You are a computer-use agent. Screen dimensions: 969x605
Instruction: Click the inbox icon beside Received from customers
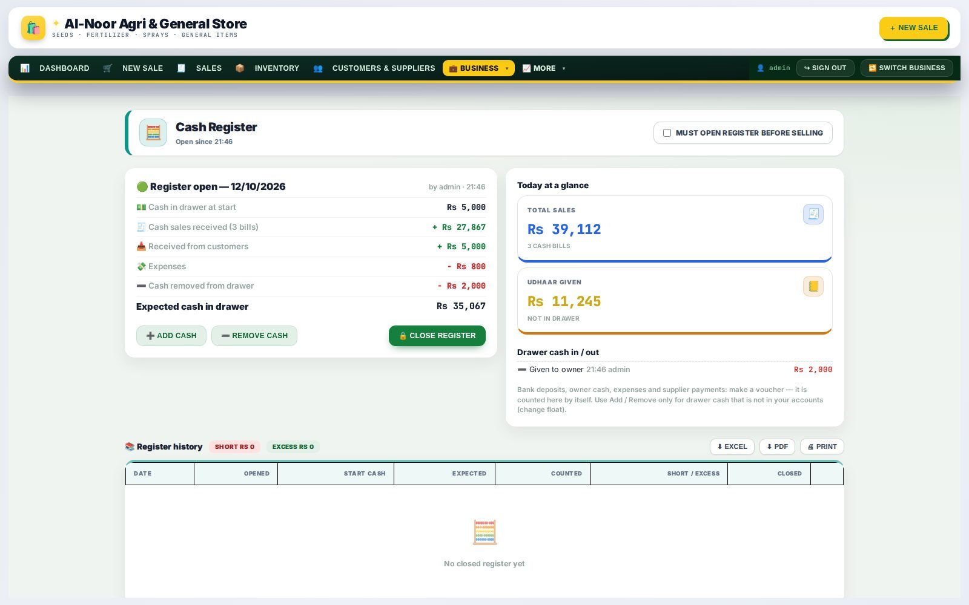click(x=141, y=246)
